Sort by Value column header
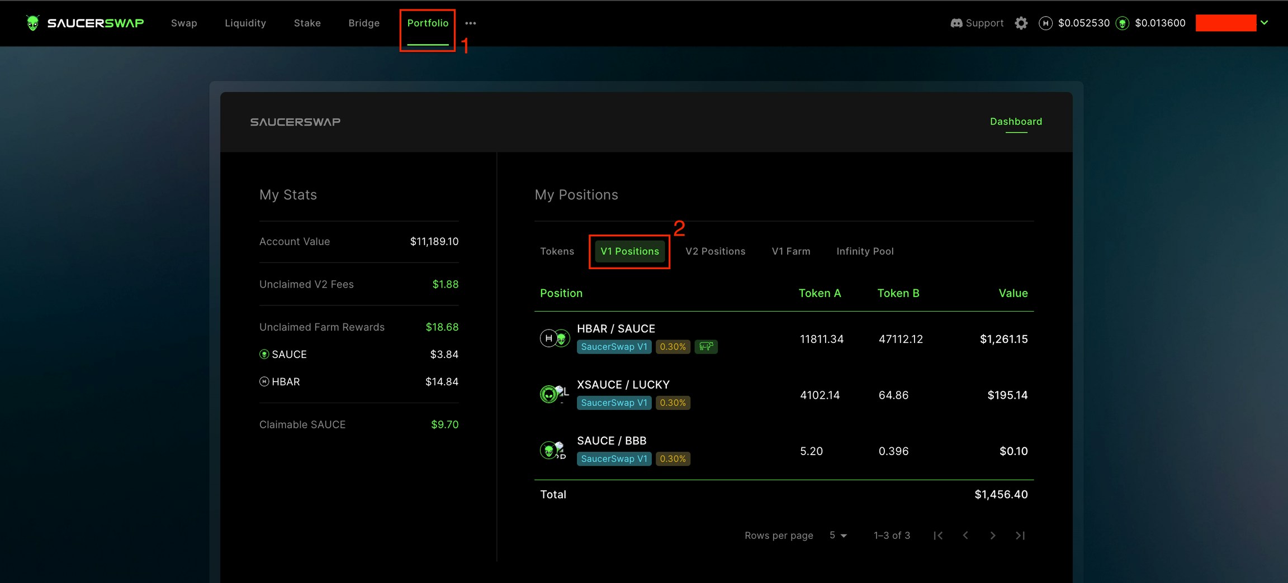The height and width of the screenshot is (583, 1288). (x=1013, y=293)
